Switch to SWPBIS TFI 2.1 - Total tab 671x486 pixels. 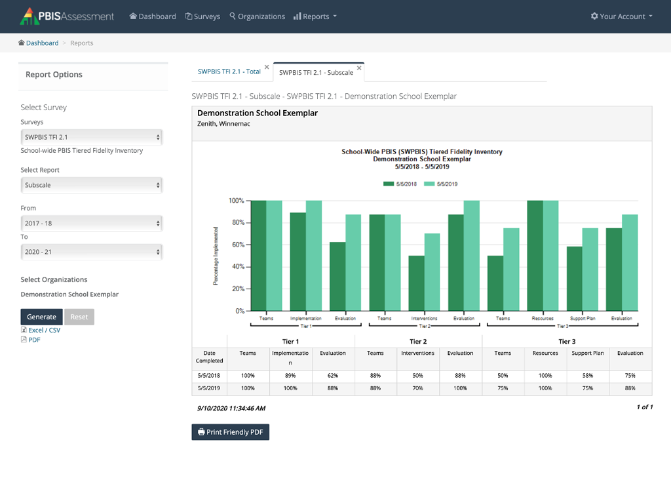coord(229,71)
